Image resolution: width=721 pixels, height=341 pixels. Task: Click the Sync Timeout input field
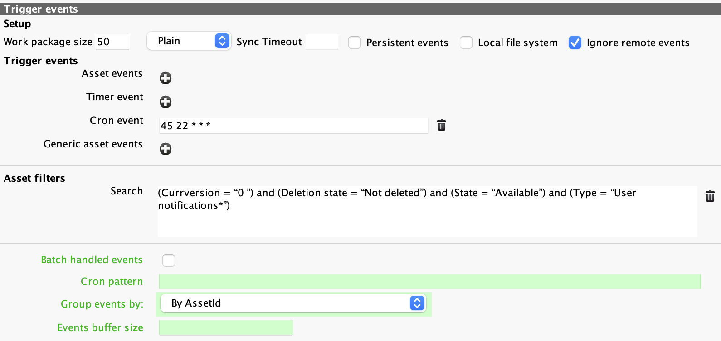pyautogui.click(x=322, y=42)
